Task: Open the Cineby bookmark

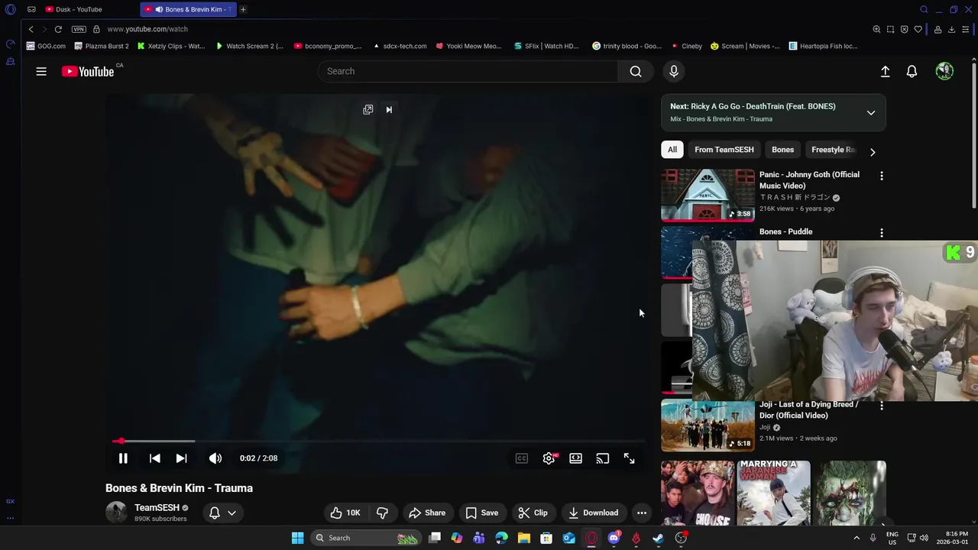Action: click(x=686, y=46)
